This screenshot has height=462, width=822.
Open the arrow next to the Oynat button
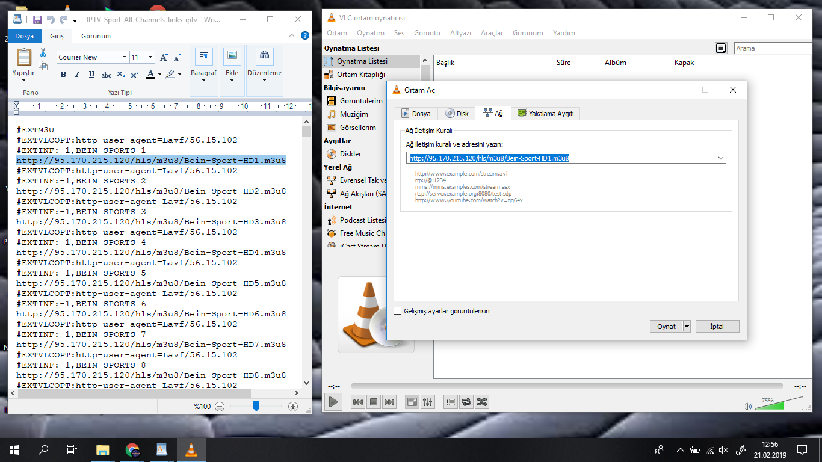tap(687, 327)
